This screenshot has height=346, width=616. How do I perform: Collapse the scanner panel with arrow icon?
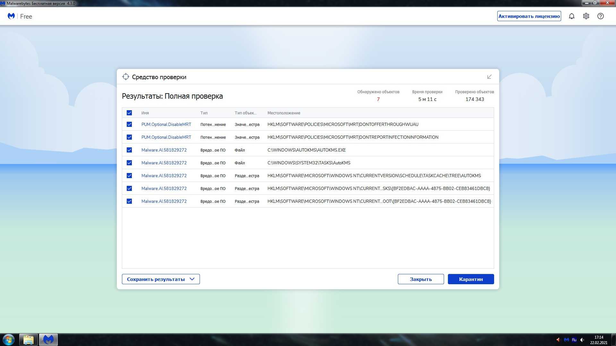pyautogui.click(x=489, y=77)
